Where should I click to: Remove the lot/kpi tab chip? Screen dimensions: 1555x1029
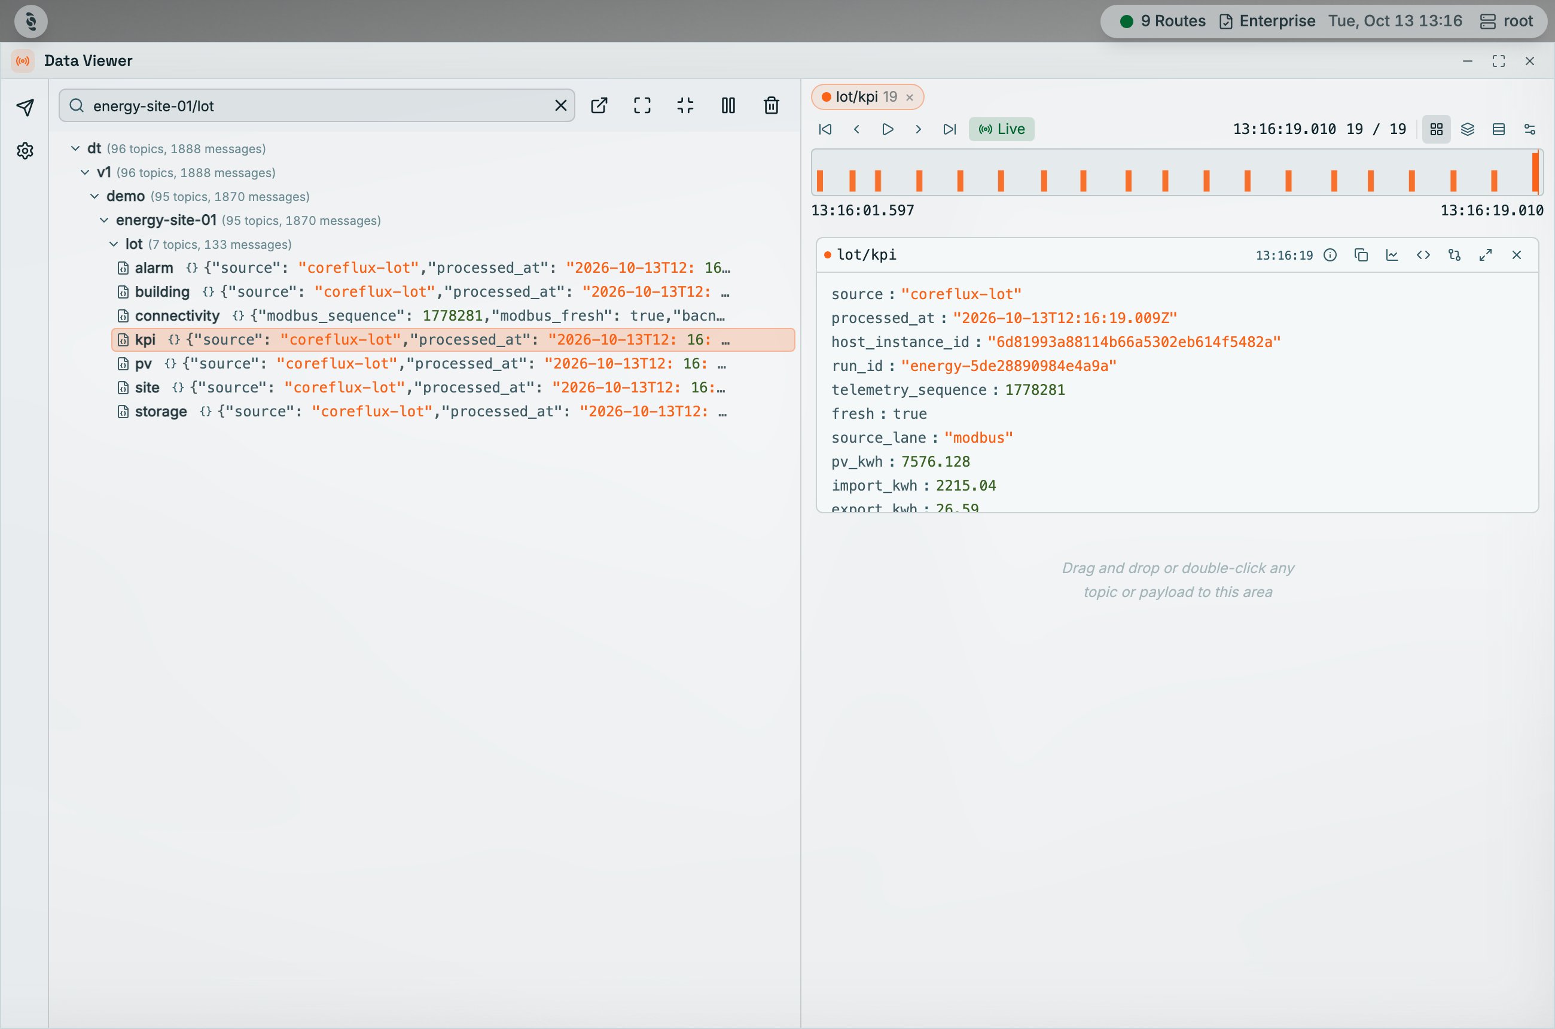pyautogui.click(x=910, y=98)
